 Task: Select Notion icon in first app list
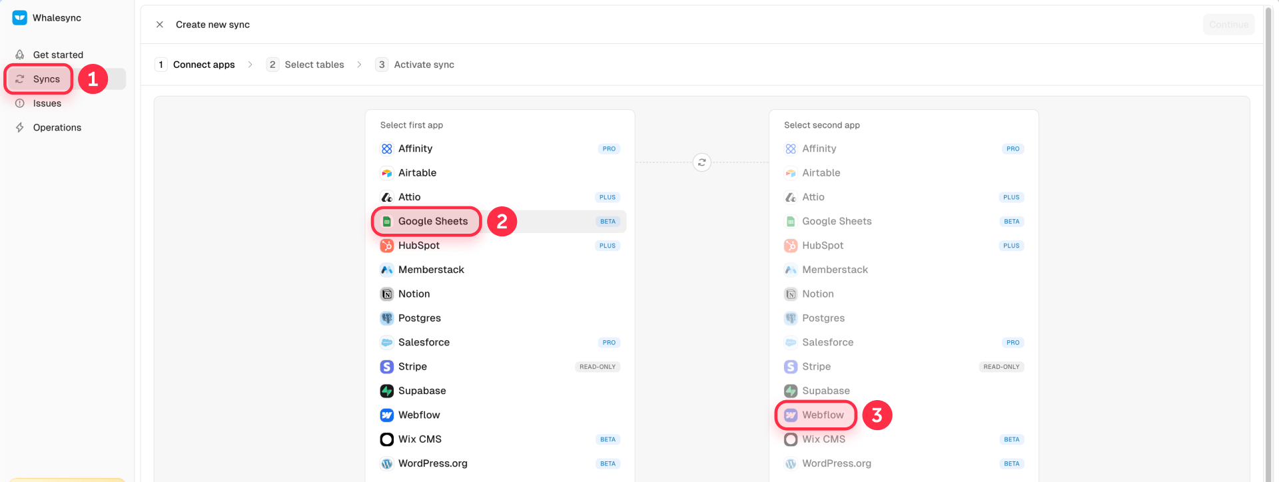387,294
